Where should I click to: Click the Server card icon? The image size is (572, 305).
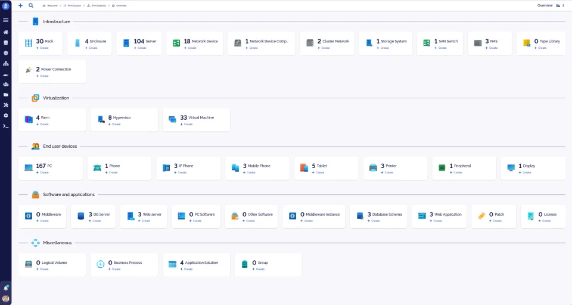coord(126,43)
